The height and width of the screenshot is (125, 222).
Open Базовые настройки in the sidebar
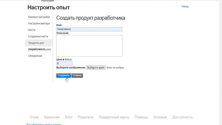point(39,17)
